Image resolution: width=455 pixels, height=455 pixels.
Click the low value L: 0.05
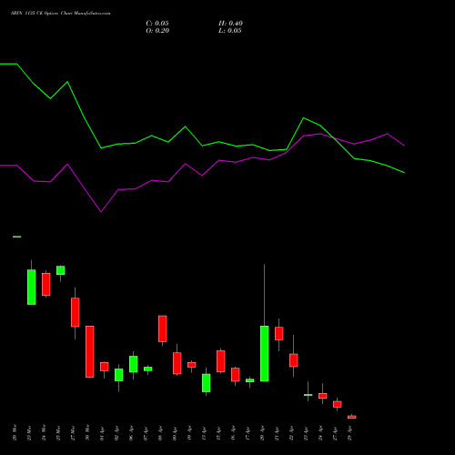(x=230, y=31)
